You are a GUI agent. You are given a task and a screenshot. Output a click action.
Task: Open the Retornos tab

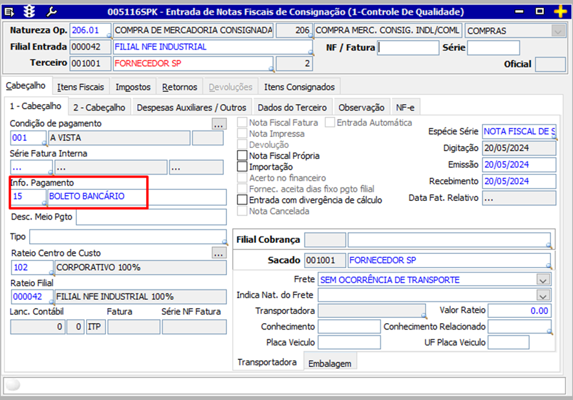(x=179, y=87)
